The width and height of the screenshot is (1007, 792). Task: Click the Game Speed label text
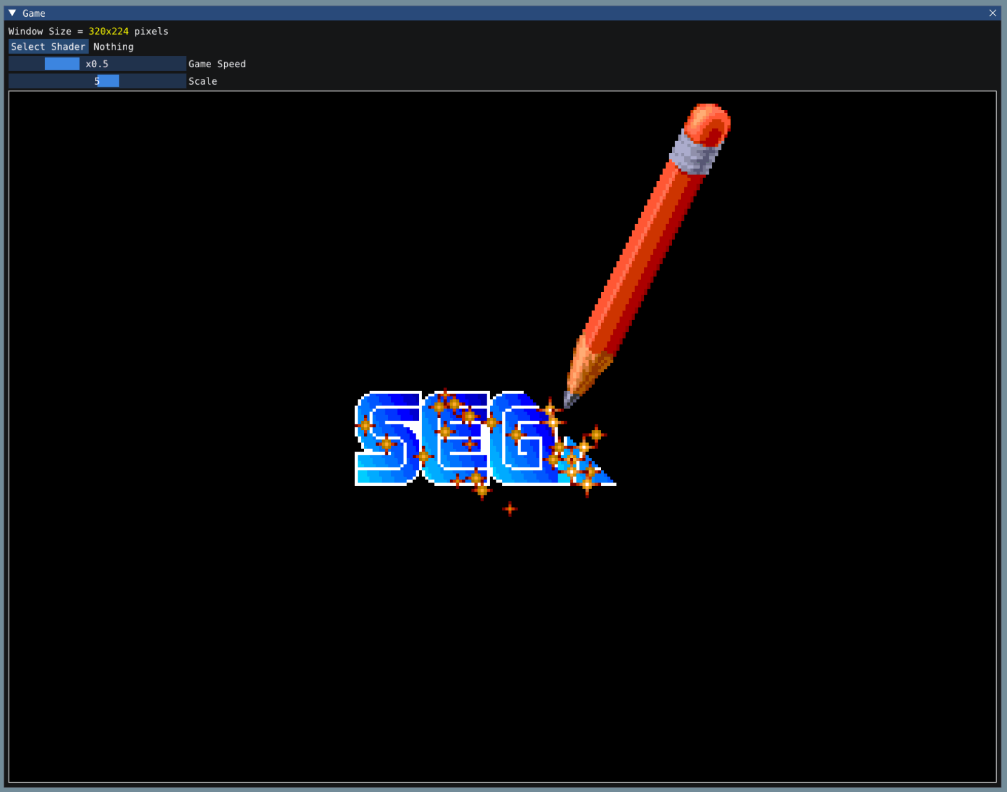[x=217, y=63]
